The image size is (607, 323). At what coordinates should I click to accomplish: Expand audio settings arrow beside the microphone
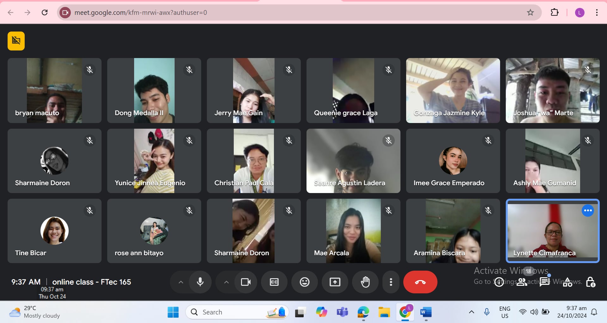click(x=181, y=282)
